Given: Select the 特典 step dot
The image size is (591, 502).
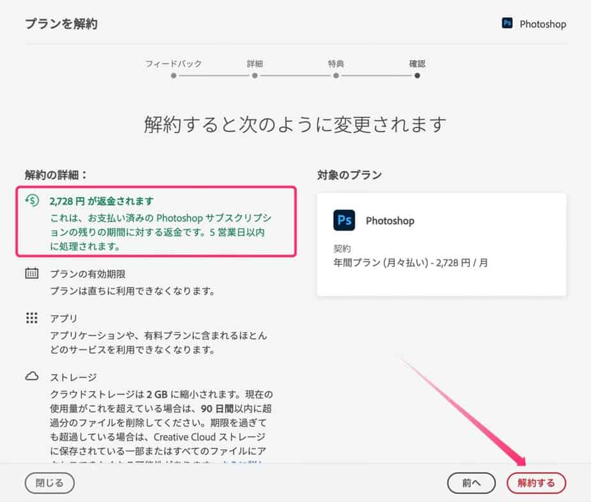Looking at the screenshot, I should click(x=336, y=75).
